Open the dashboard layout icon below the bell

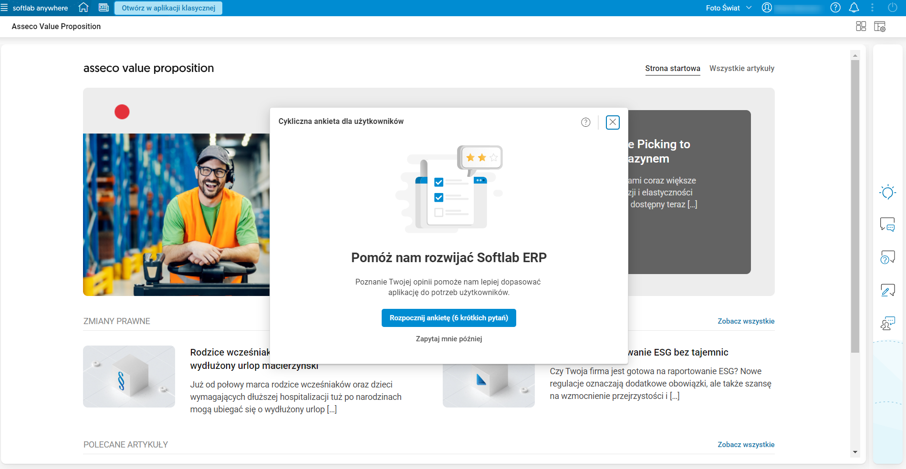[x=861, y=26]
